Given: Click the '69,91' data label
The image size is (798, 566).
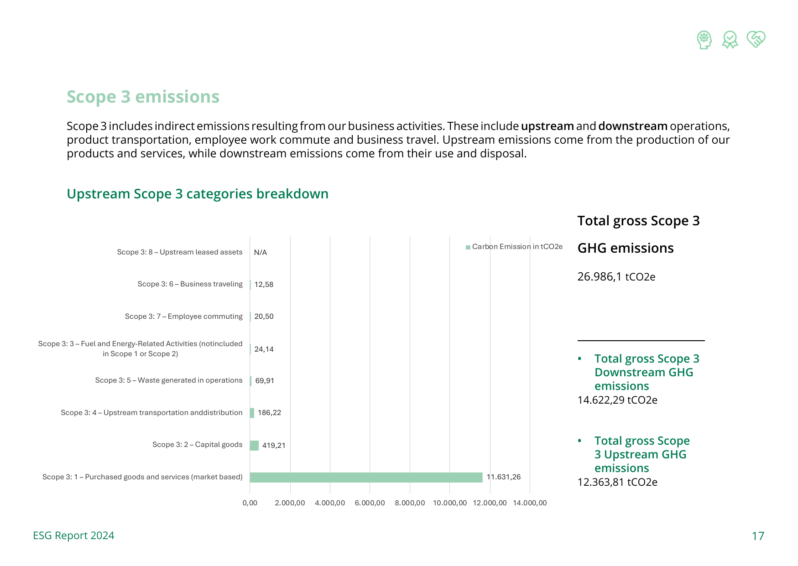Looking at the screenshot, I should (265, 381).
